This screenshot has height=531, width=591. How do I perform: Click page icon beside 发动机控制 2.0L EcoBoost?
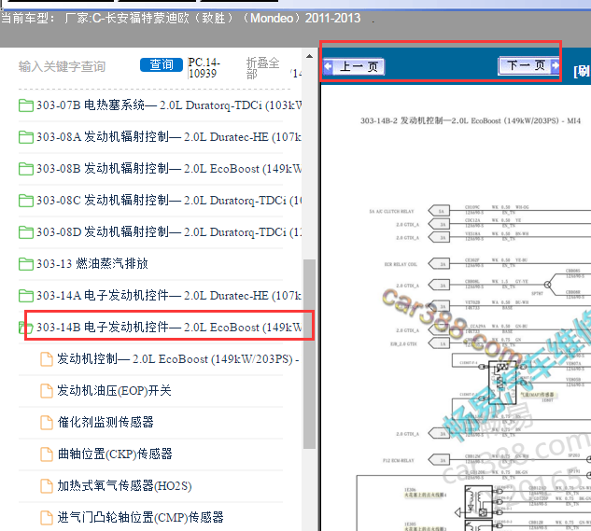[47, 359]
